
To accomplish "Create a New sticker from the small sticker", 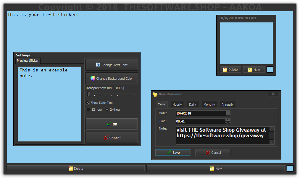I will pyautogui.click(x=254, y=70).
